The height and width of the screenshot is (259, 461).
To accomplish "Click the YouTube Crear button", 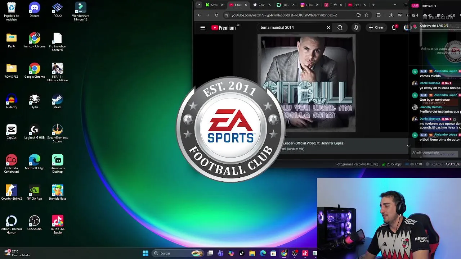I will 376,27.
